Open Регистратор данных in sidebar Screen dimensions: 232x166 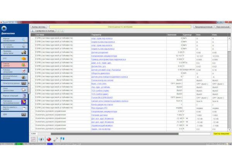pyautogui.click(x=14, y=83)
